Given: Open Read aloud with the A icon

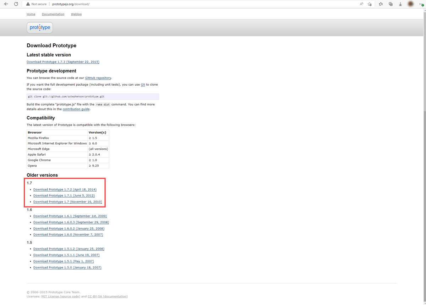Looking at the screenshot, I should 361,4.
